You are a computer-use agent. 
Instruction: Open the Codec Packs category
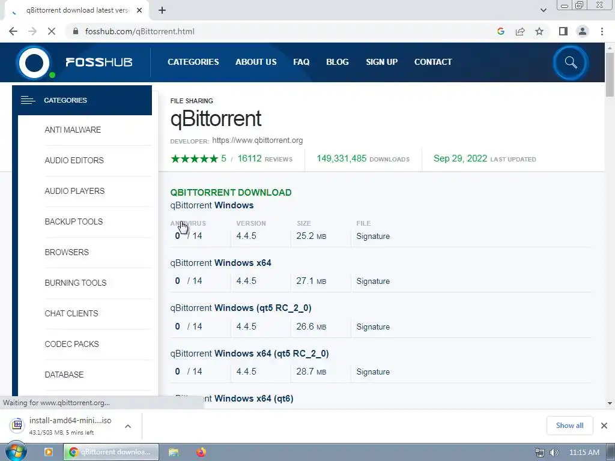click(72, 344)
